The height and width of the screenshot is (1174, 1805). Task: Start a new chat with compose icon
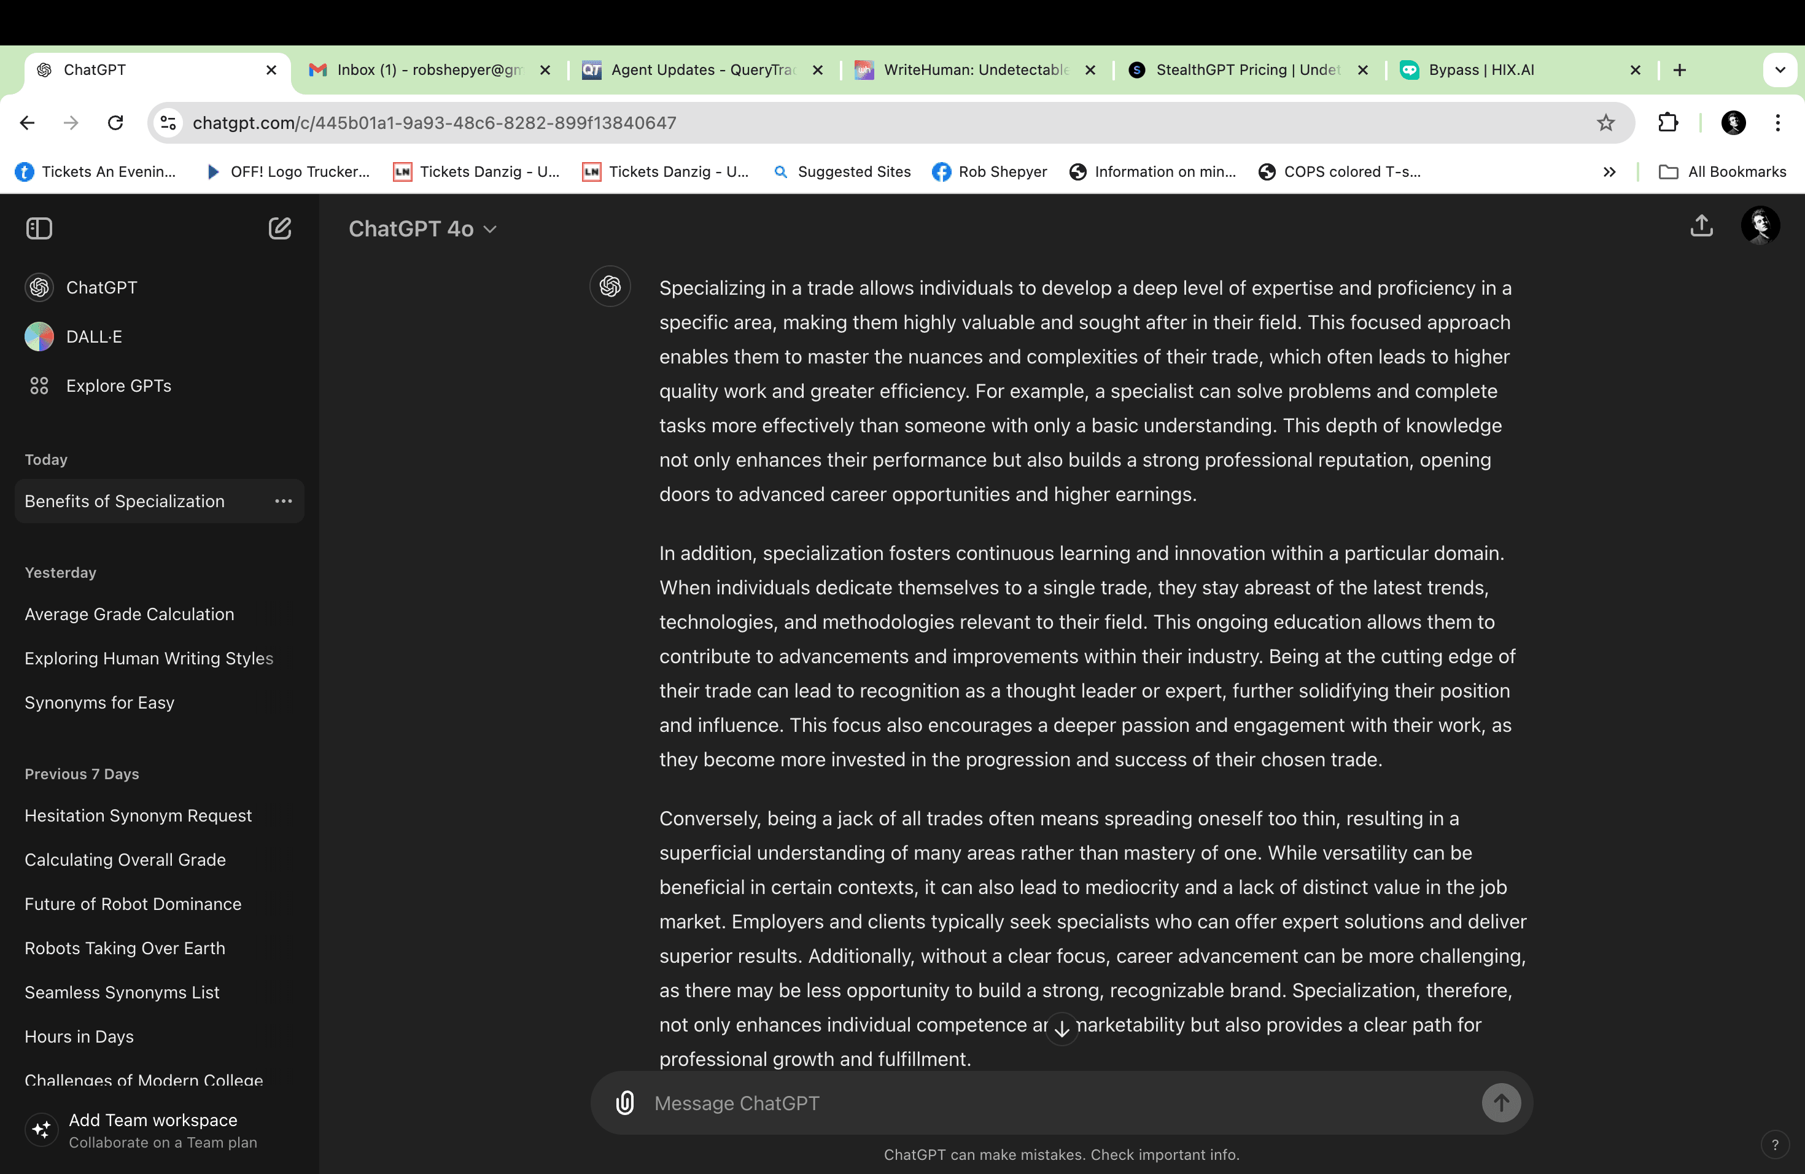[279, 228]
